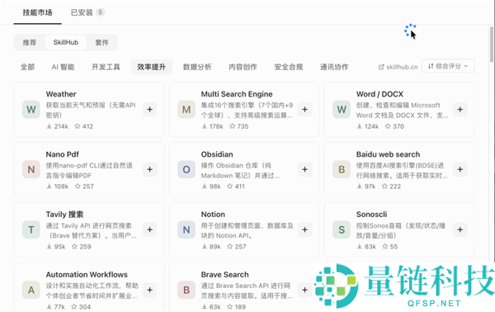Open the Obsidian title
Viewport: 495px width, 312px height.
coord(217,154)
